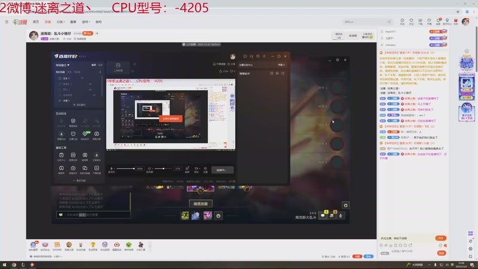Open the 关注 heart icon in the header

(x=411, y=22)
